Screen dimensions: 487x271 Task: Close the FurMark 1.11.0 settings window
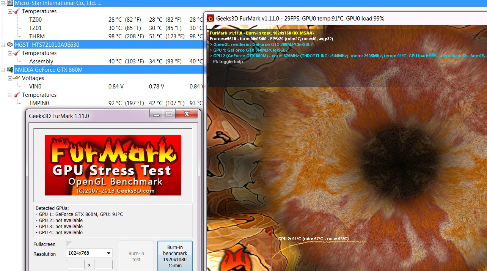pyautogui.click(x=186, y=114)
